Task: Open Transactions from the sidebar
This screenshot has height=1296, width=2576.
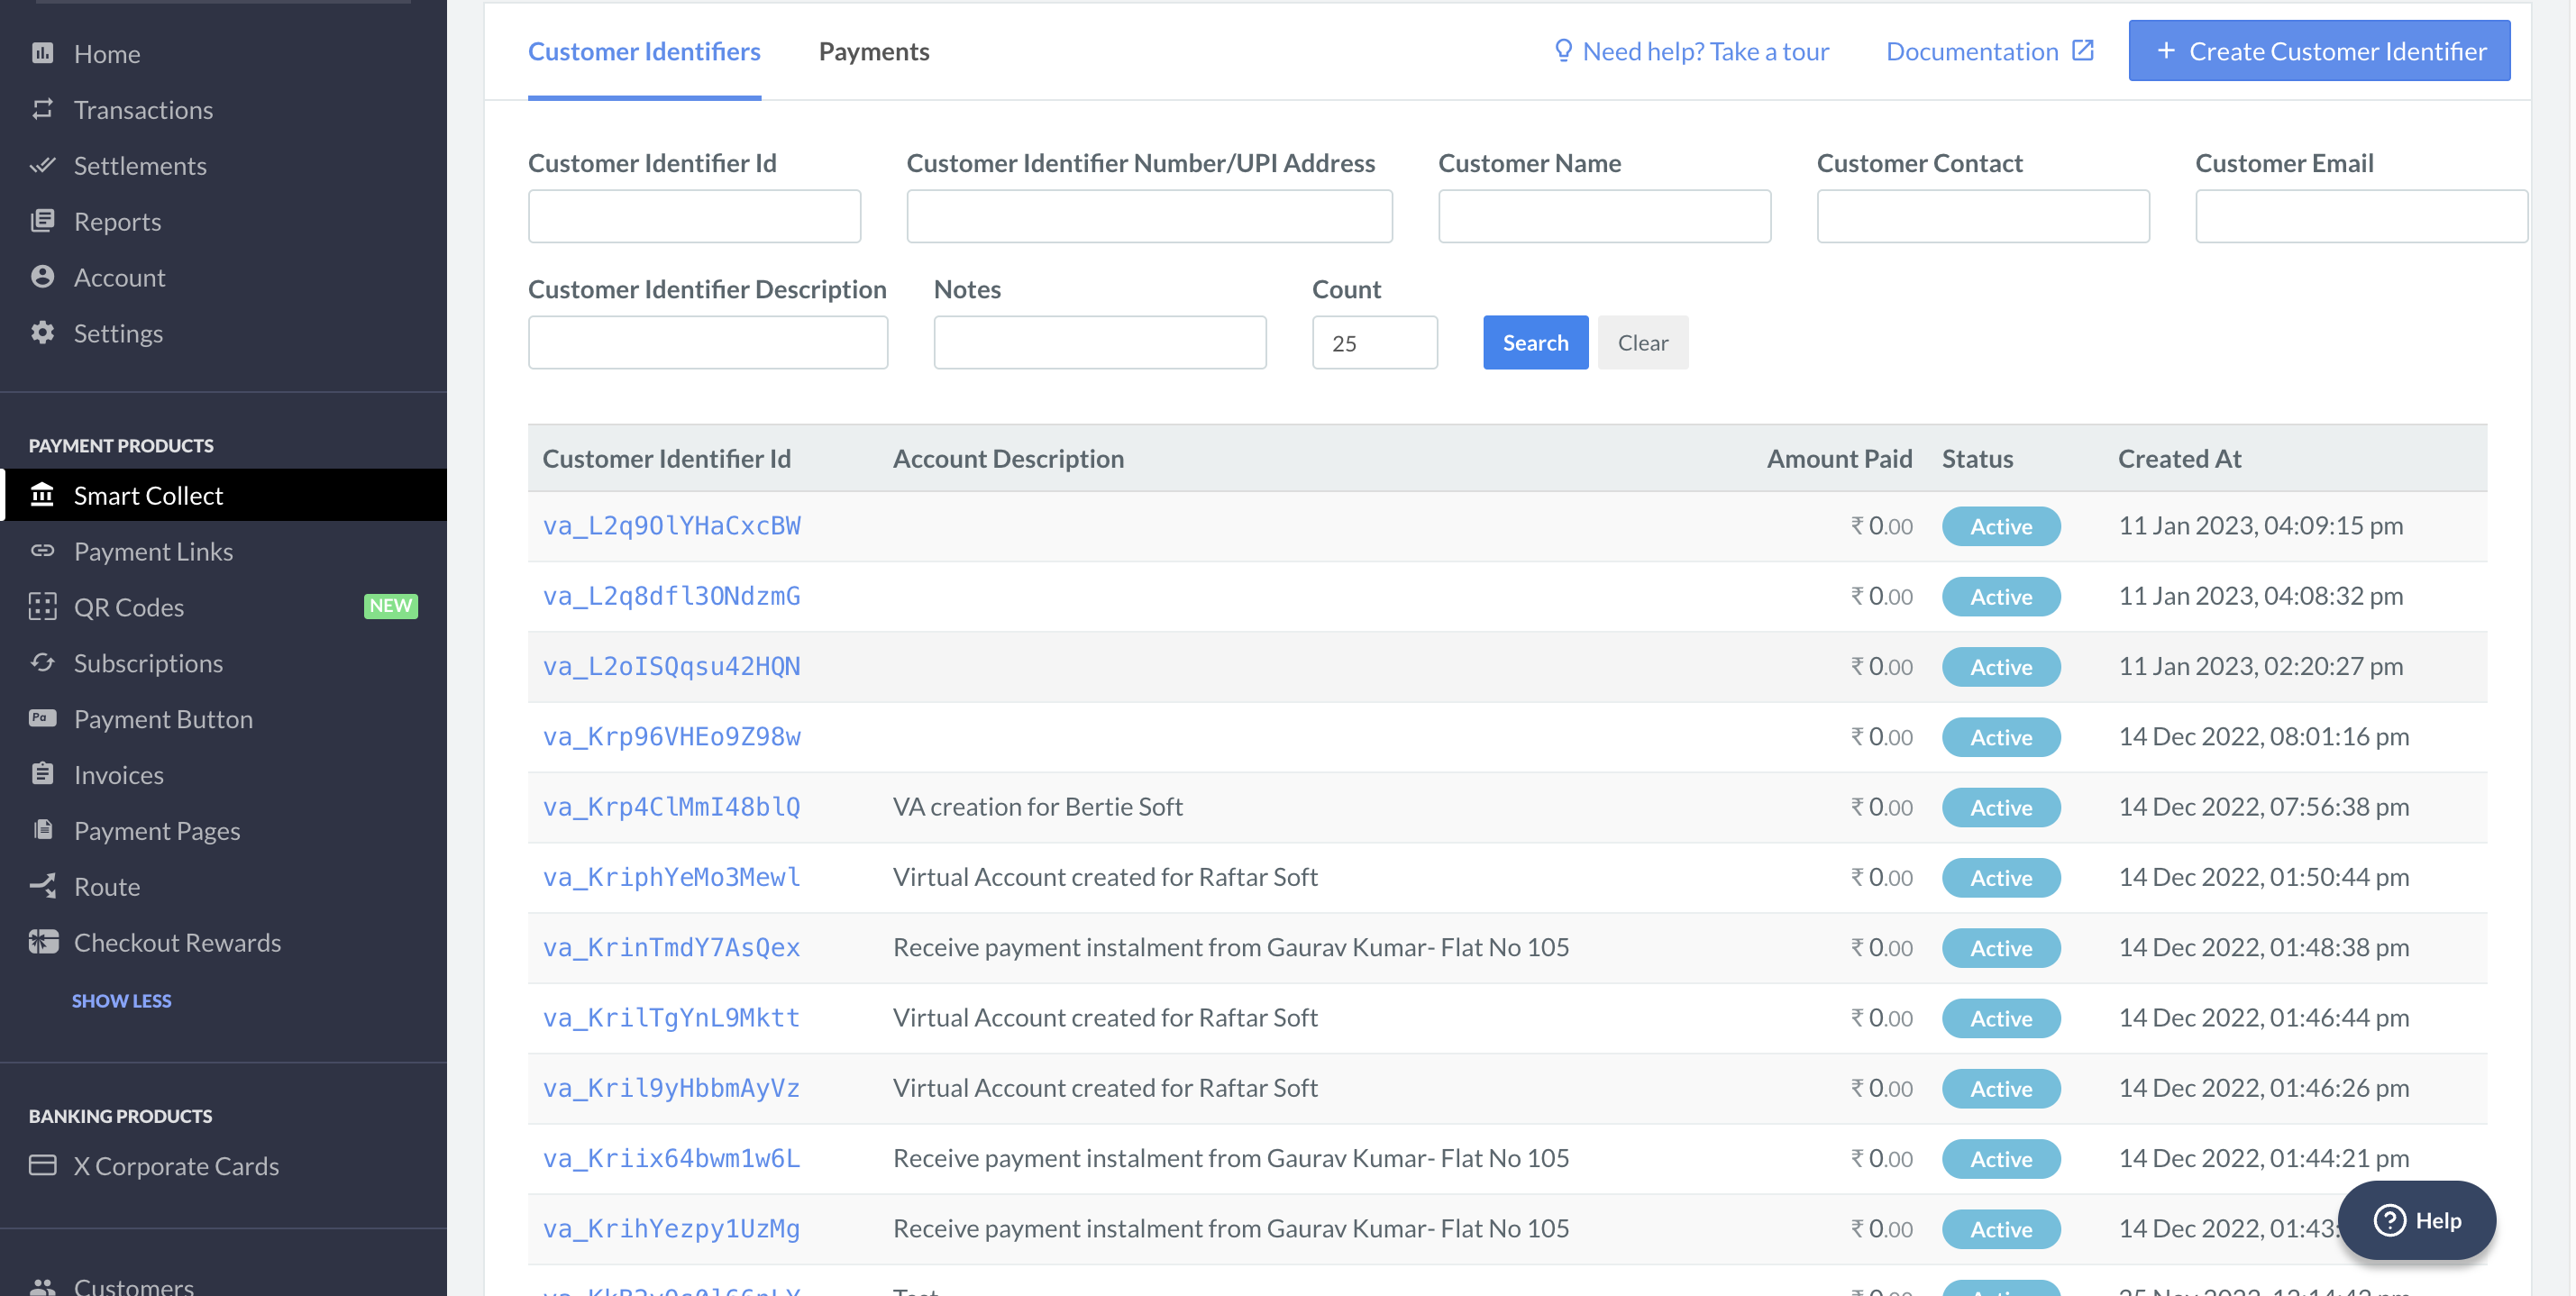Action: (143, 109)
